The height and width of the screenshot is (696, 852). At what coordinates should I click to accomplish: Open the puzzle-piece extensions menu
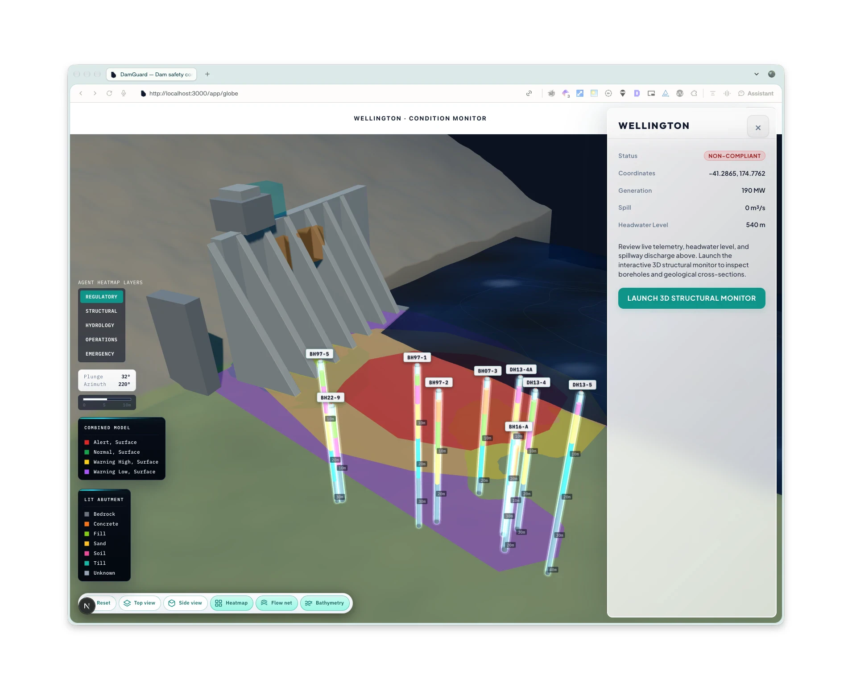pos(694,93)
